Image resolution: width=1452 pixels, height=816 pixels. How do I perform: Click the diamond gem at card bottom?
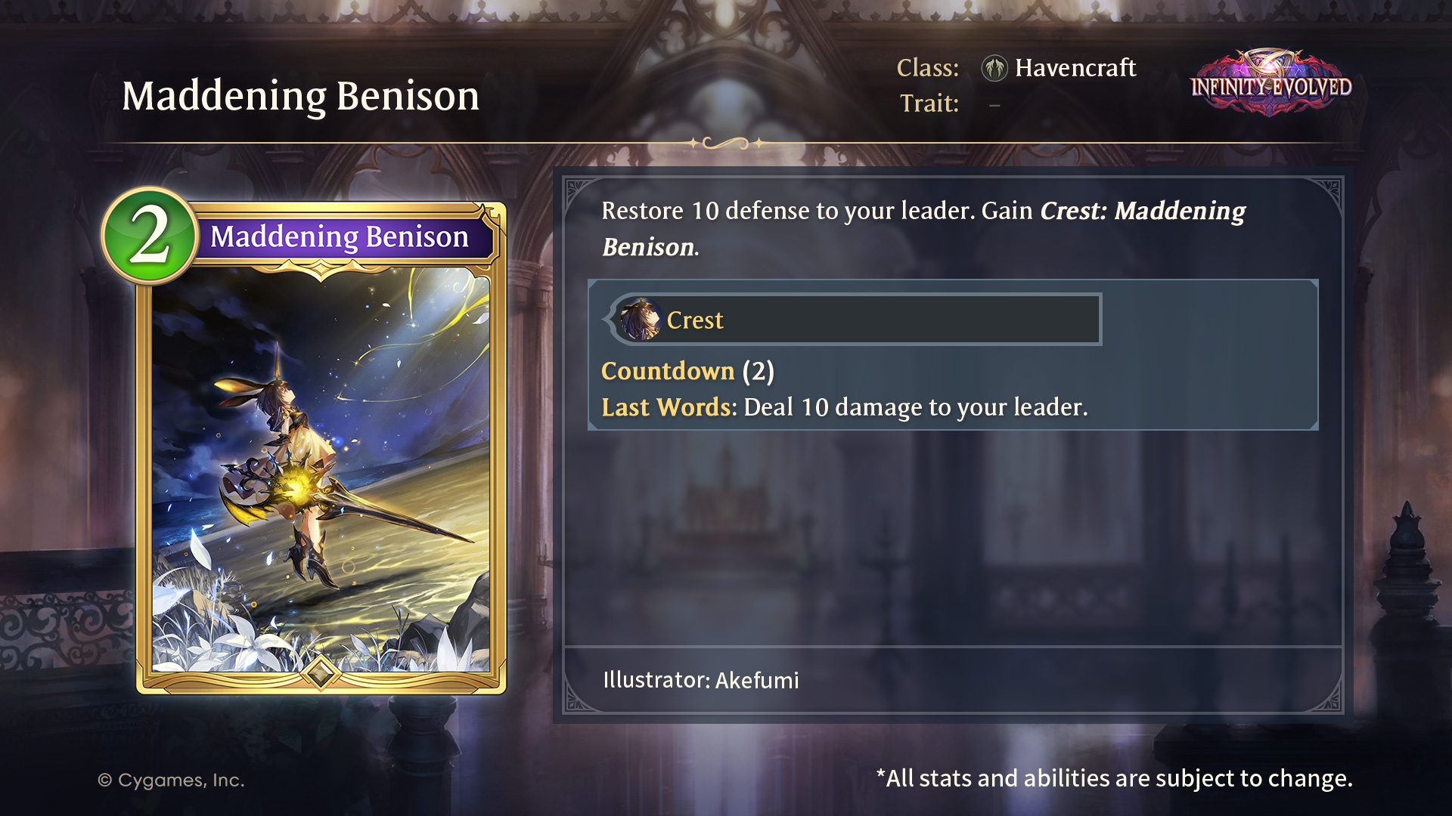pyautogui.click(x=321, y=672)
